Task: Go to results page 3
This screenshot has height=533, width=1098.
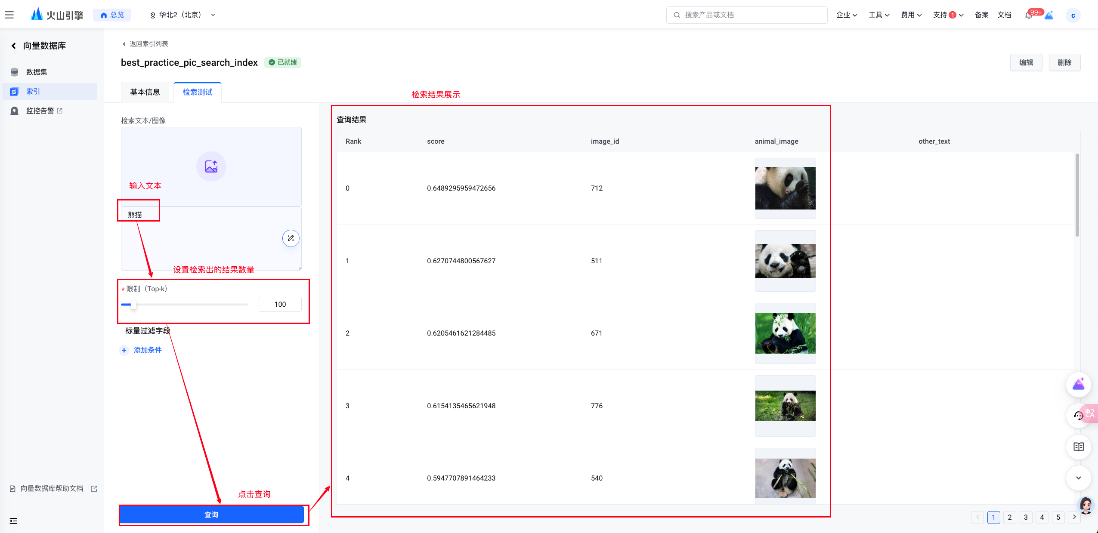Action: [1026, 518]
